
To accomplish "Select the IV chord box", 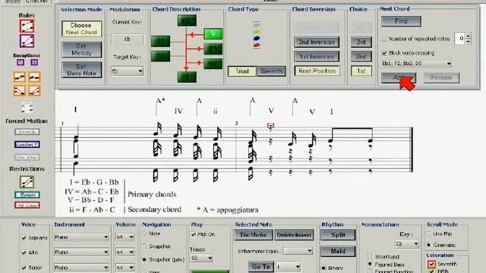I will point(213,49).
